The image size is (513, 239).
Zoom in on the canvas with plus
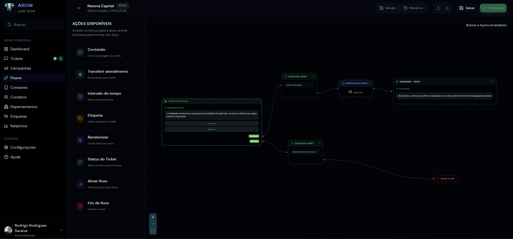point(153,217)
